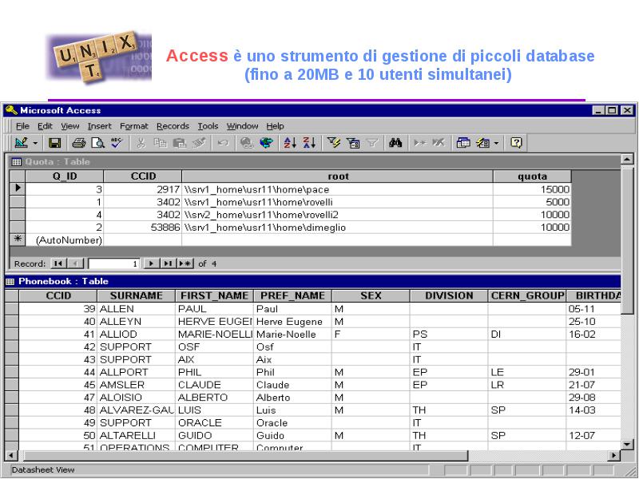
Task: Open the Edit menu
Action: click(45, 126)
